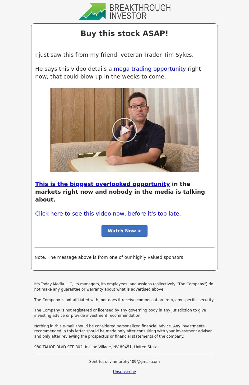This screenshot has height=385, width=249.
Task: Click 'The Company is not registered or licensed' paragraph
Action: [x=120, y=313]
